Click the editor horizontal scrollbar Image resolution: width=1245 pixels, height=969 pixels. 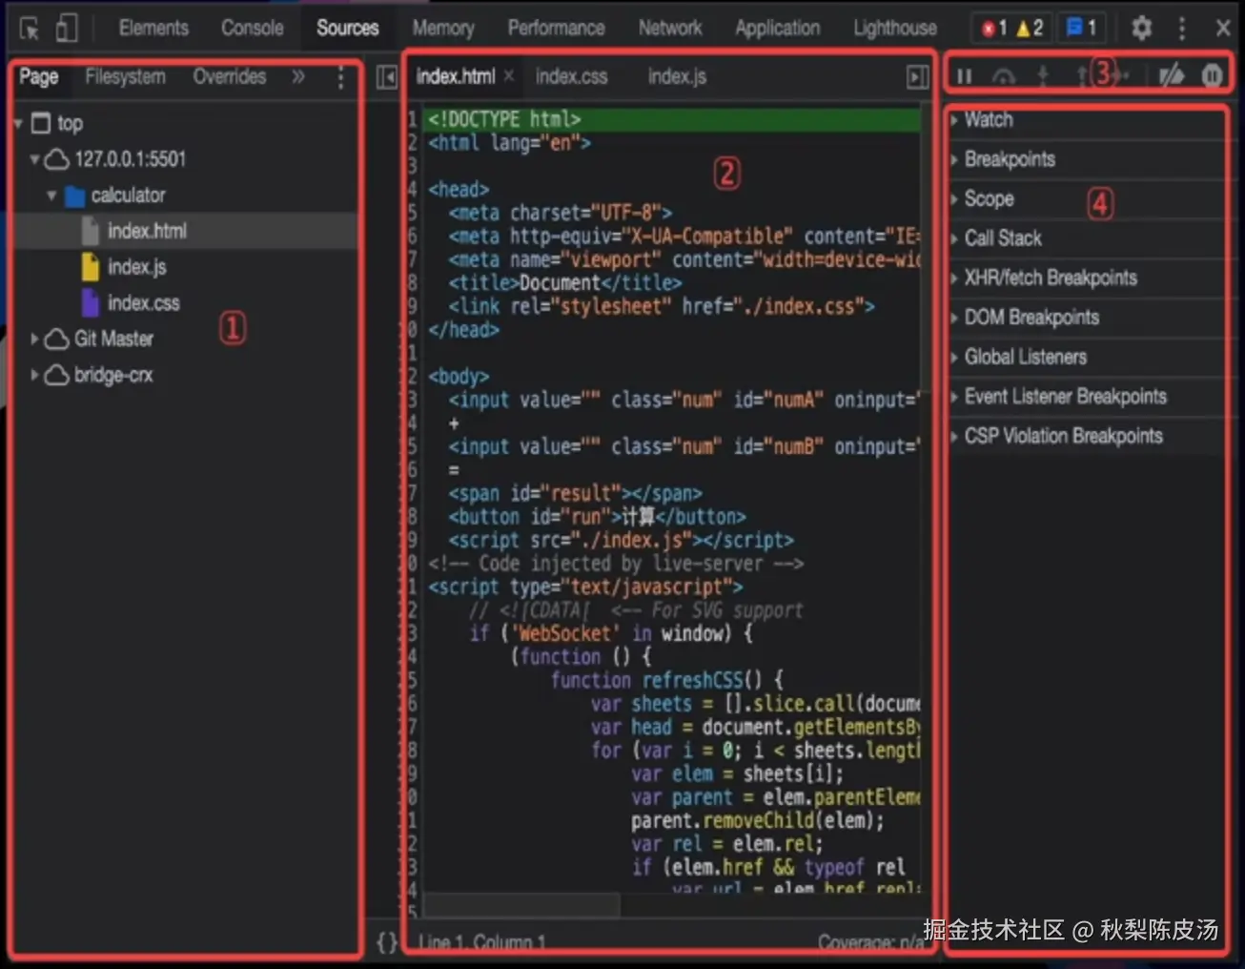(522, 903)
